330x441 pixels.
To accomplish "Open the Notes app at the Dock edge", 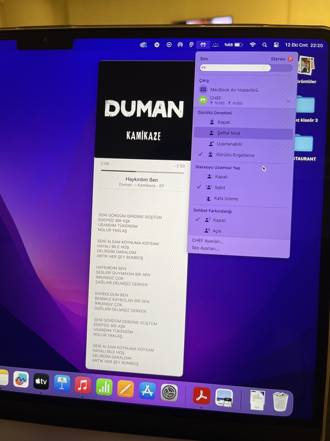I will [x=4, y=378].
